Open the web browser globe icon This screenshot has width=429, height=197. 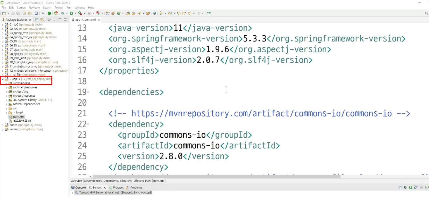coord(154,13)
